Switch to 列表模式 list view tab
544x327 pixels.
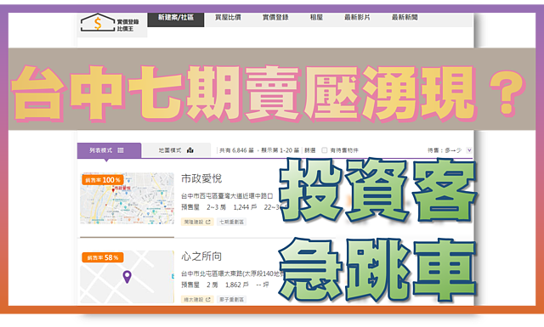click(109, 150)
